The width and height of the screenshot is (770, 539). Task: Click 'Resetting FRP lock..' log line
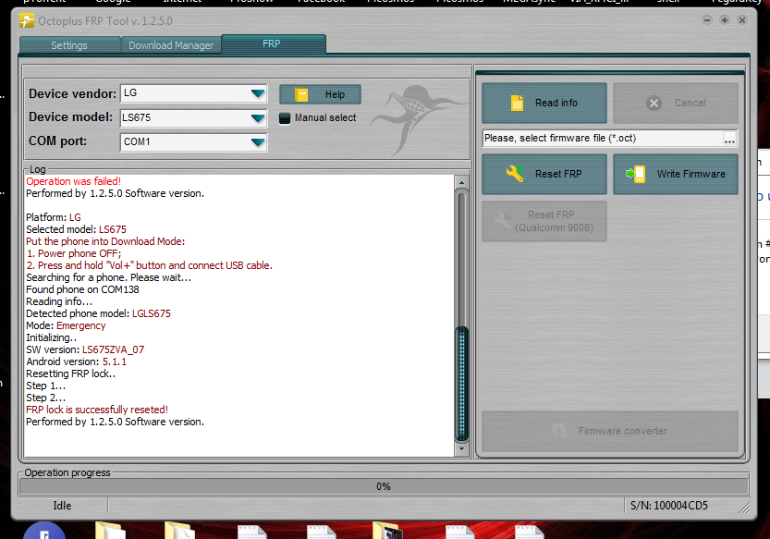pyautogui.click(x=70, y=374)
